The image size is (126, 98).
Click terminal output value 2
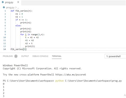point(3,93)
